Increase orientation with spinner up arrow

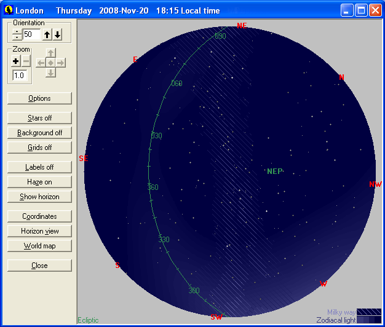coord(17,32)
